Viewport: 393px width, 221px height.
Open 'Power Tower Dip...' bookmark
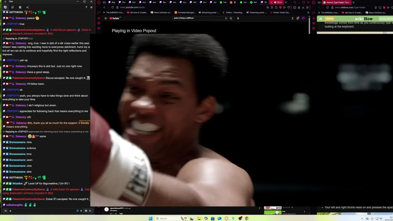(280, 13)
